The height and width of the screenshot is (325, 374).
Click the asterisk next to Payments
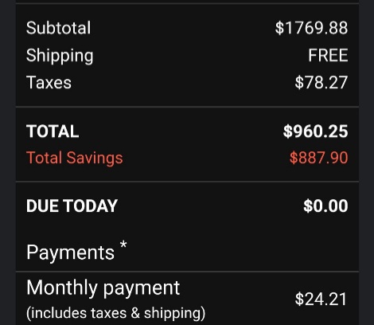point(123,245)
